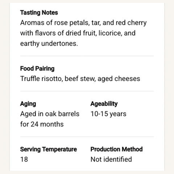The image size is (174, 174).
Task: Click divider line below food pairing
Action: (x=87, y=91)
